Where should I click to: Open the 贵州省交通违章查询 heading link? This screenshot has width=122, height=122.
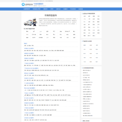click(x=29, y=73)
